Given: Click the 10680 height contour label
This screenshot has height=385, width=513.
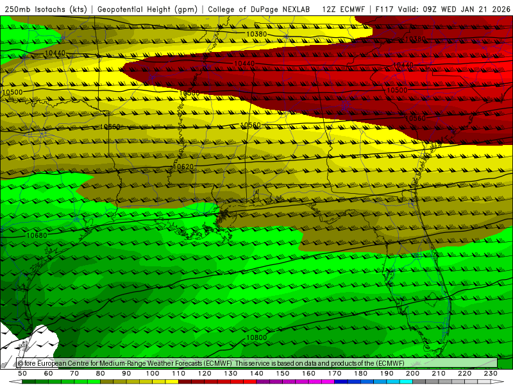Looking at the screenshot, I should tap(37, 235).
